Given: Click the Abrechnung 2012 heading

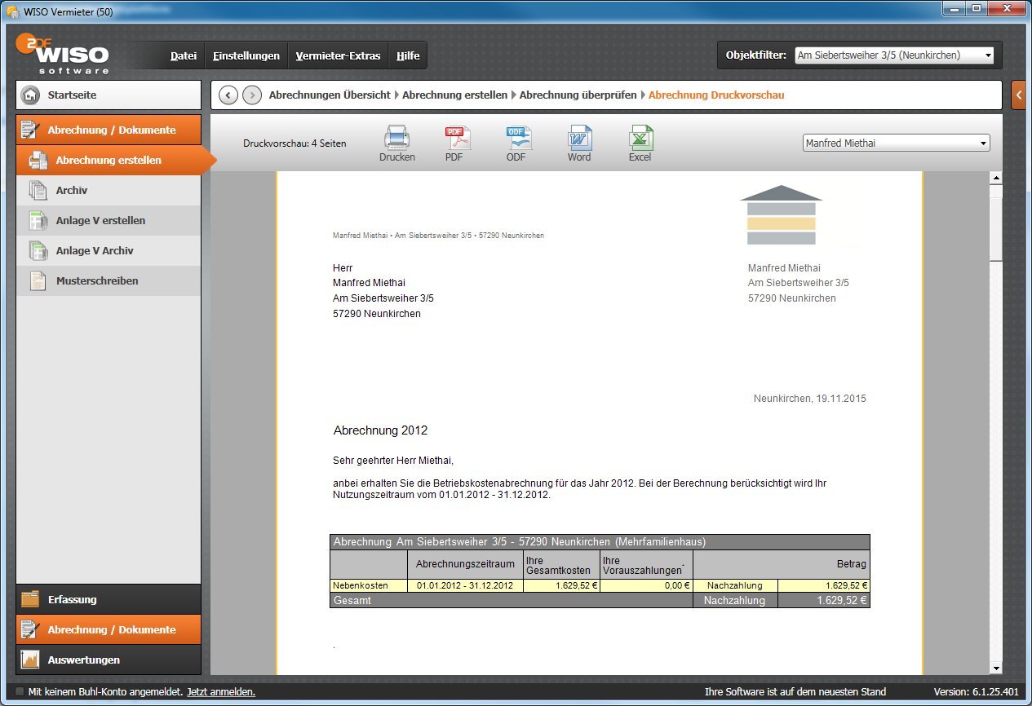Looking at the screenshot, I should pyautogui.click(x=380, y=430).
